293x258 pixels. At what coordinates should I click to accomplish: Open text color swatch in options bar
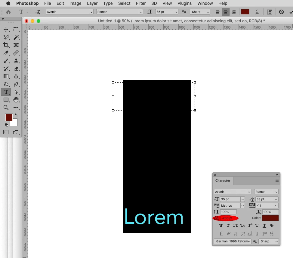[x=245, y=12]
